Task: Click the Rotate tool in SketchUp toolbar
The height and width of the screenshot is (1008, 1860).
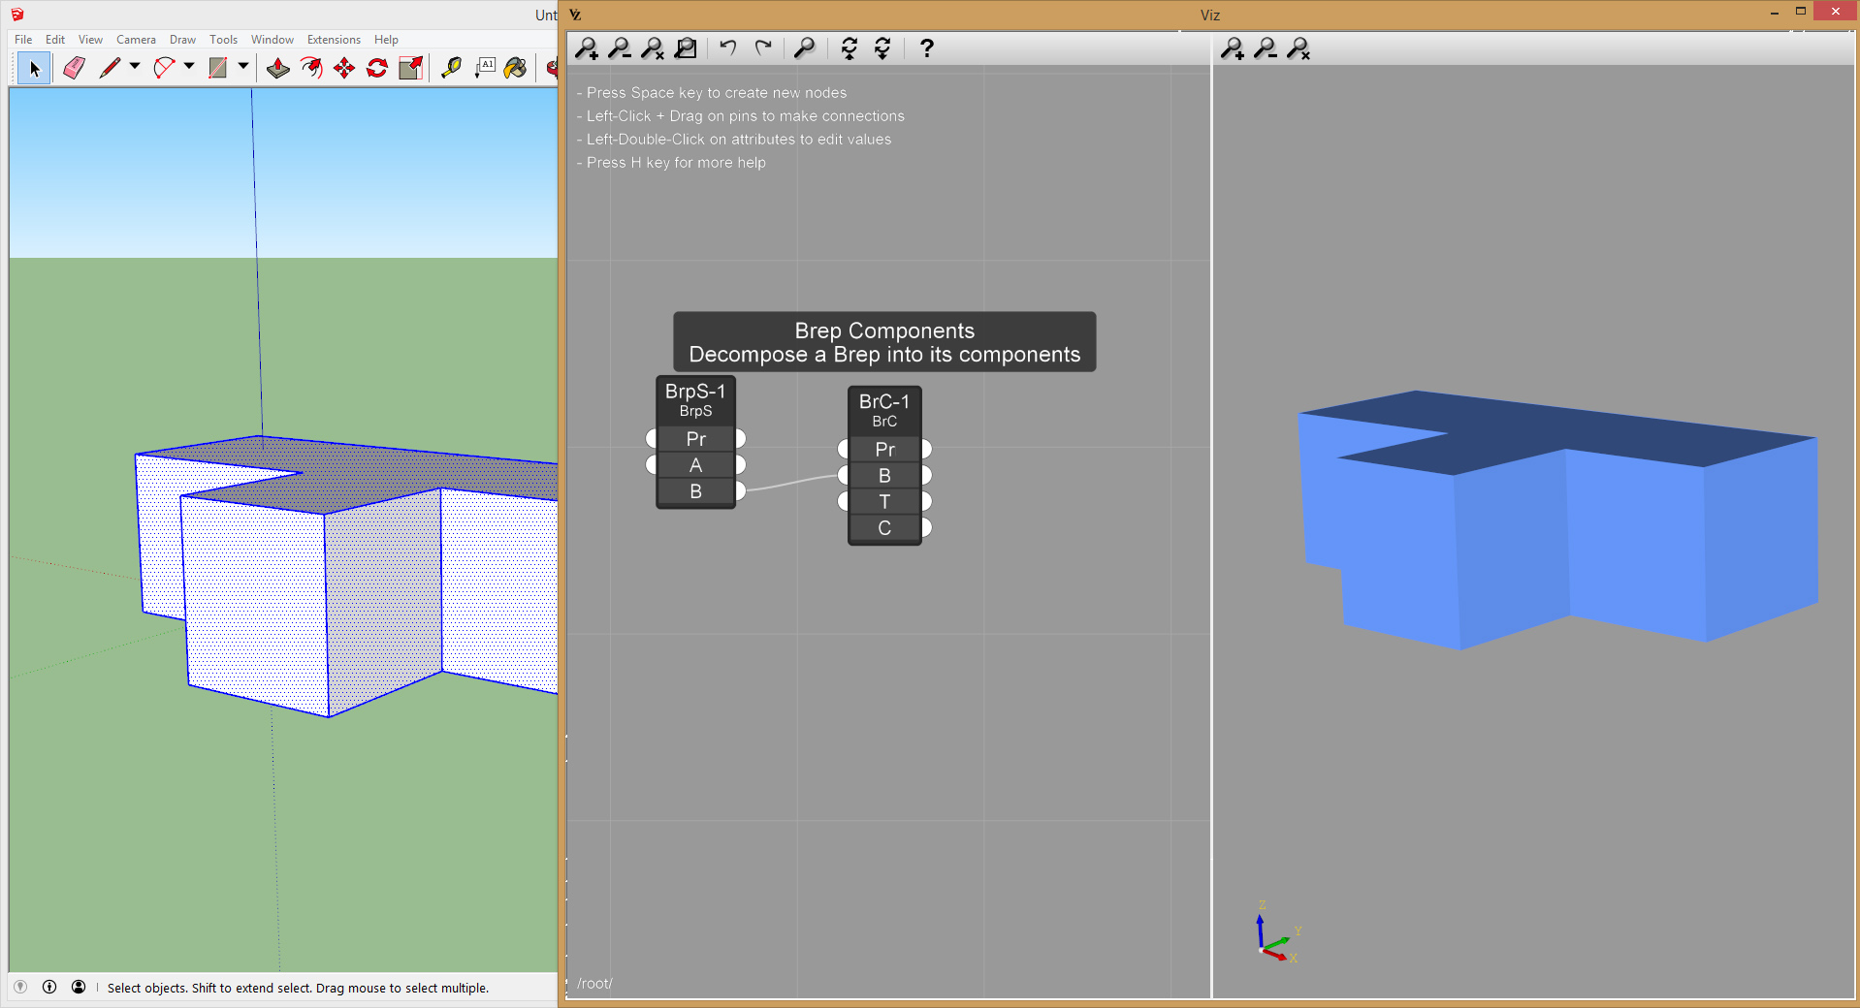Action: (377, 68)
